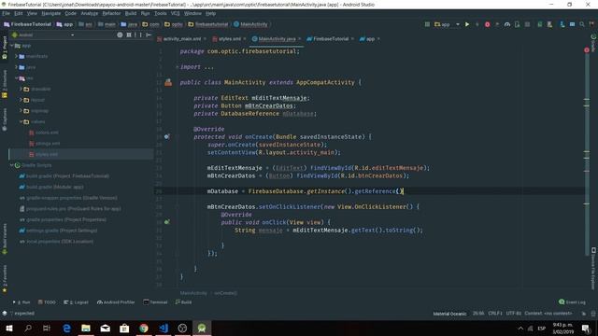Open the Windows Start menu
The height and width of the screenshot is (336, 598).
point(9,328)
